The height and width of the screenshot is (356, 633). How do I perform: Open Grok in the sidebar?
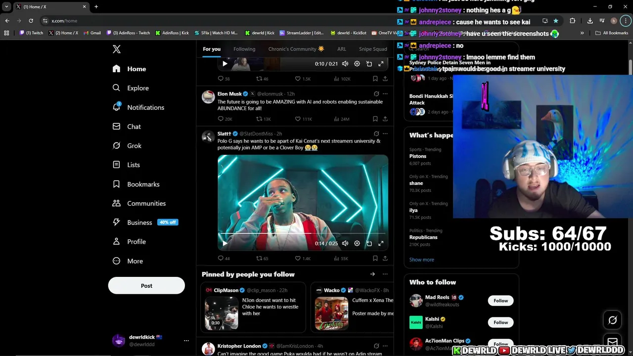click(x=127, y=146)
